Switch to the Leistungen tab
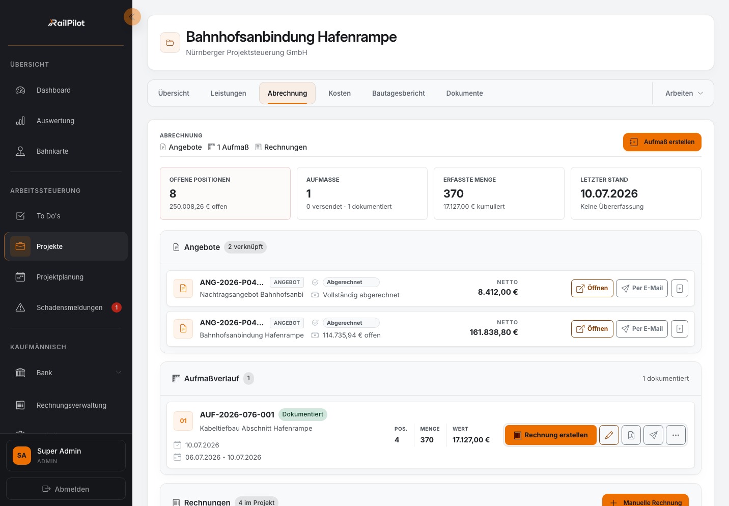Image resolution: width=729 pixels, height=506 pixels. [228, 93]
